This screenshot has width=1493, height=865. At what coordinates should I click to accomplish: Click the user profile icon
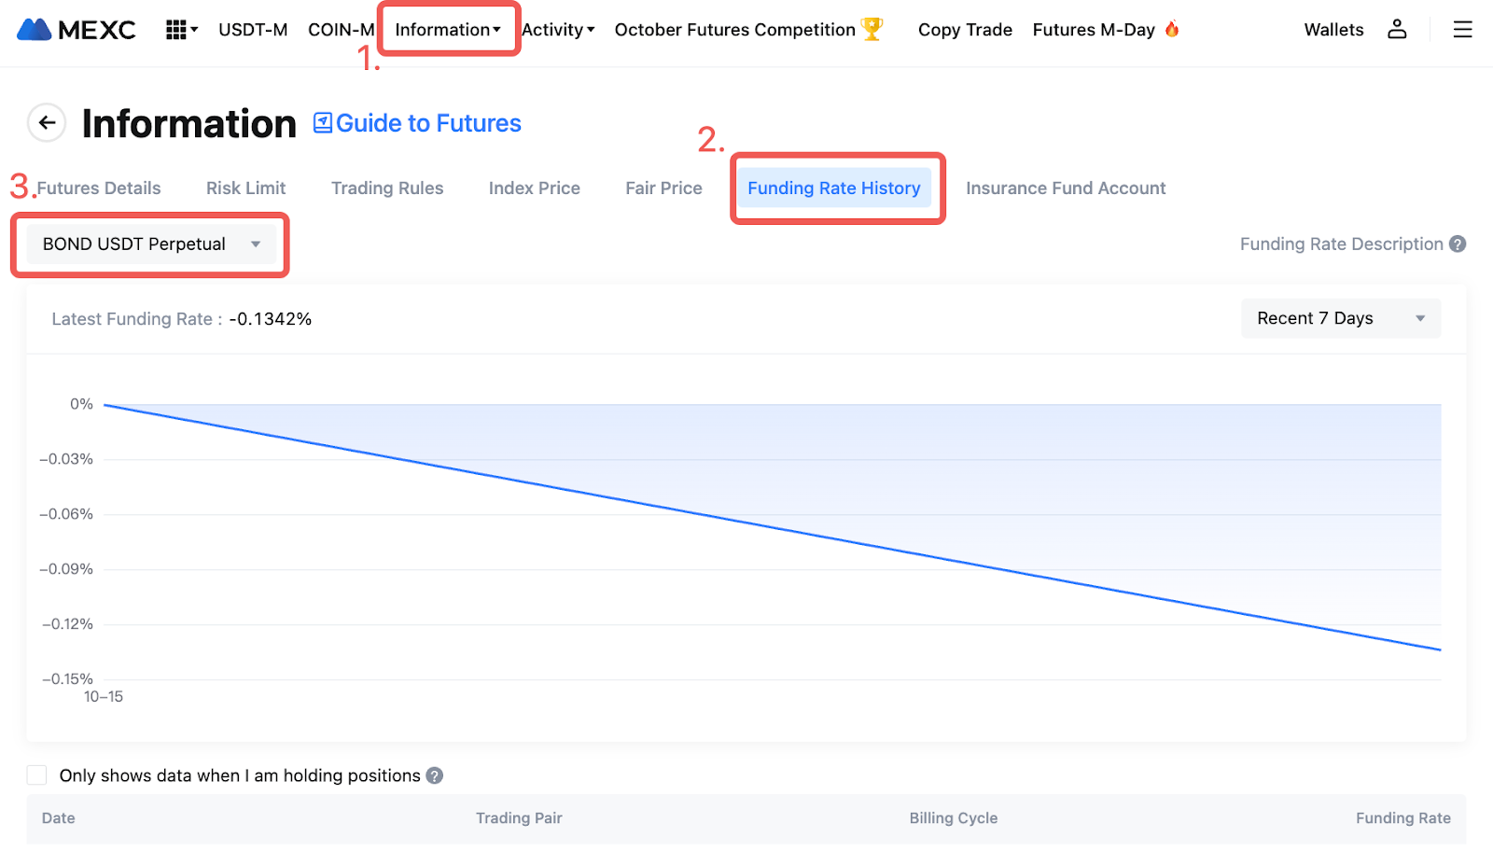pos(1396,30)
